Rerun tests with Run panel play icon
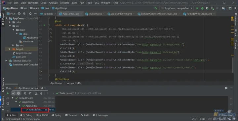The image size is (238, 121). (x=8, y=93)
